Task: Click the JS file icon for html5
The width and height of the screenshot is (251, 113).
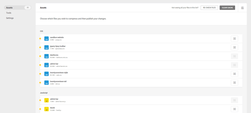Action: [x=46, y=109]
